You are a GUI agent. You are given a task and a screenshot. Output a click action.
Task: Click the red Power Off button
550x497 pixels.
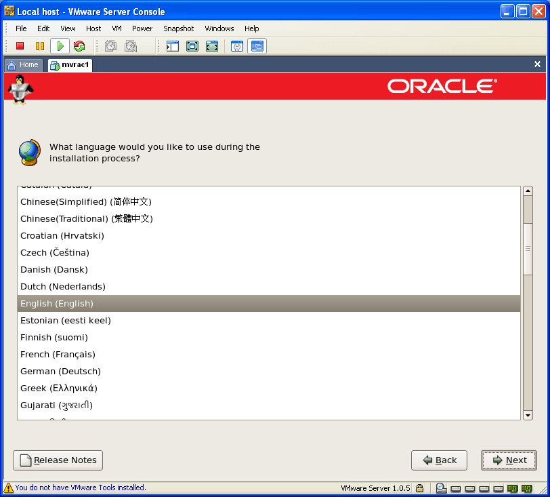pos(20,46)
